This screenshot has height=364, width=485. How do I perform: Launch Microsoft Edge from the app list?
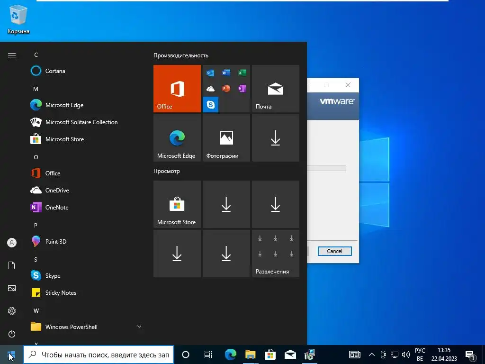pyautogui.click(x=86, y=105)
